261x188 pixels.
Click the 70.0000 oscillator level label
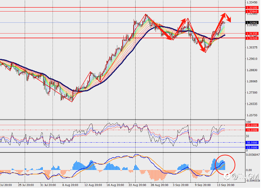(x=252, y=130)
